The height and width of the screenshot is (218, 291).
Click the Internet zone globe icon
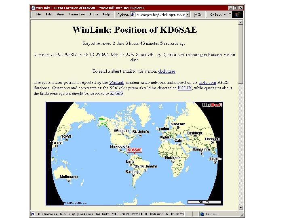202,214
